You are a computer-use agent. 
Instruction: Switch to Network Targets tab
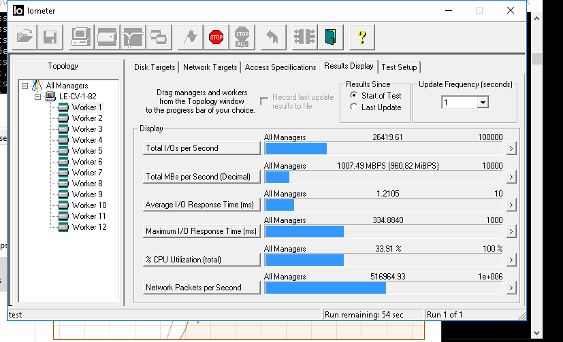pos(210,67)
